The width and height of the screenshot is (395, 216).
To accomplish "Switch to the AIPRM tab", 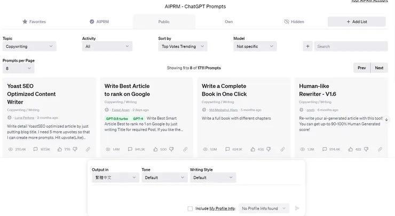I will [x=99, y=22].
